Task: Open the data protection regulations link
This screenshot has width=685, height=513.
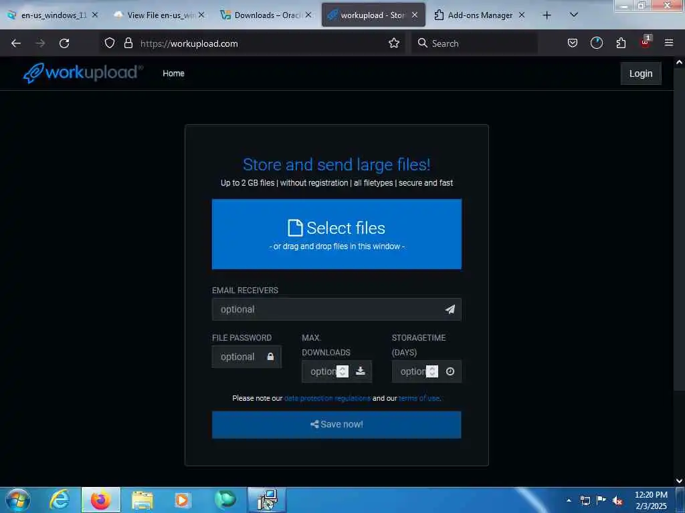Action: point(327,398)
